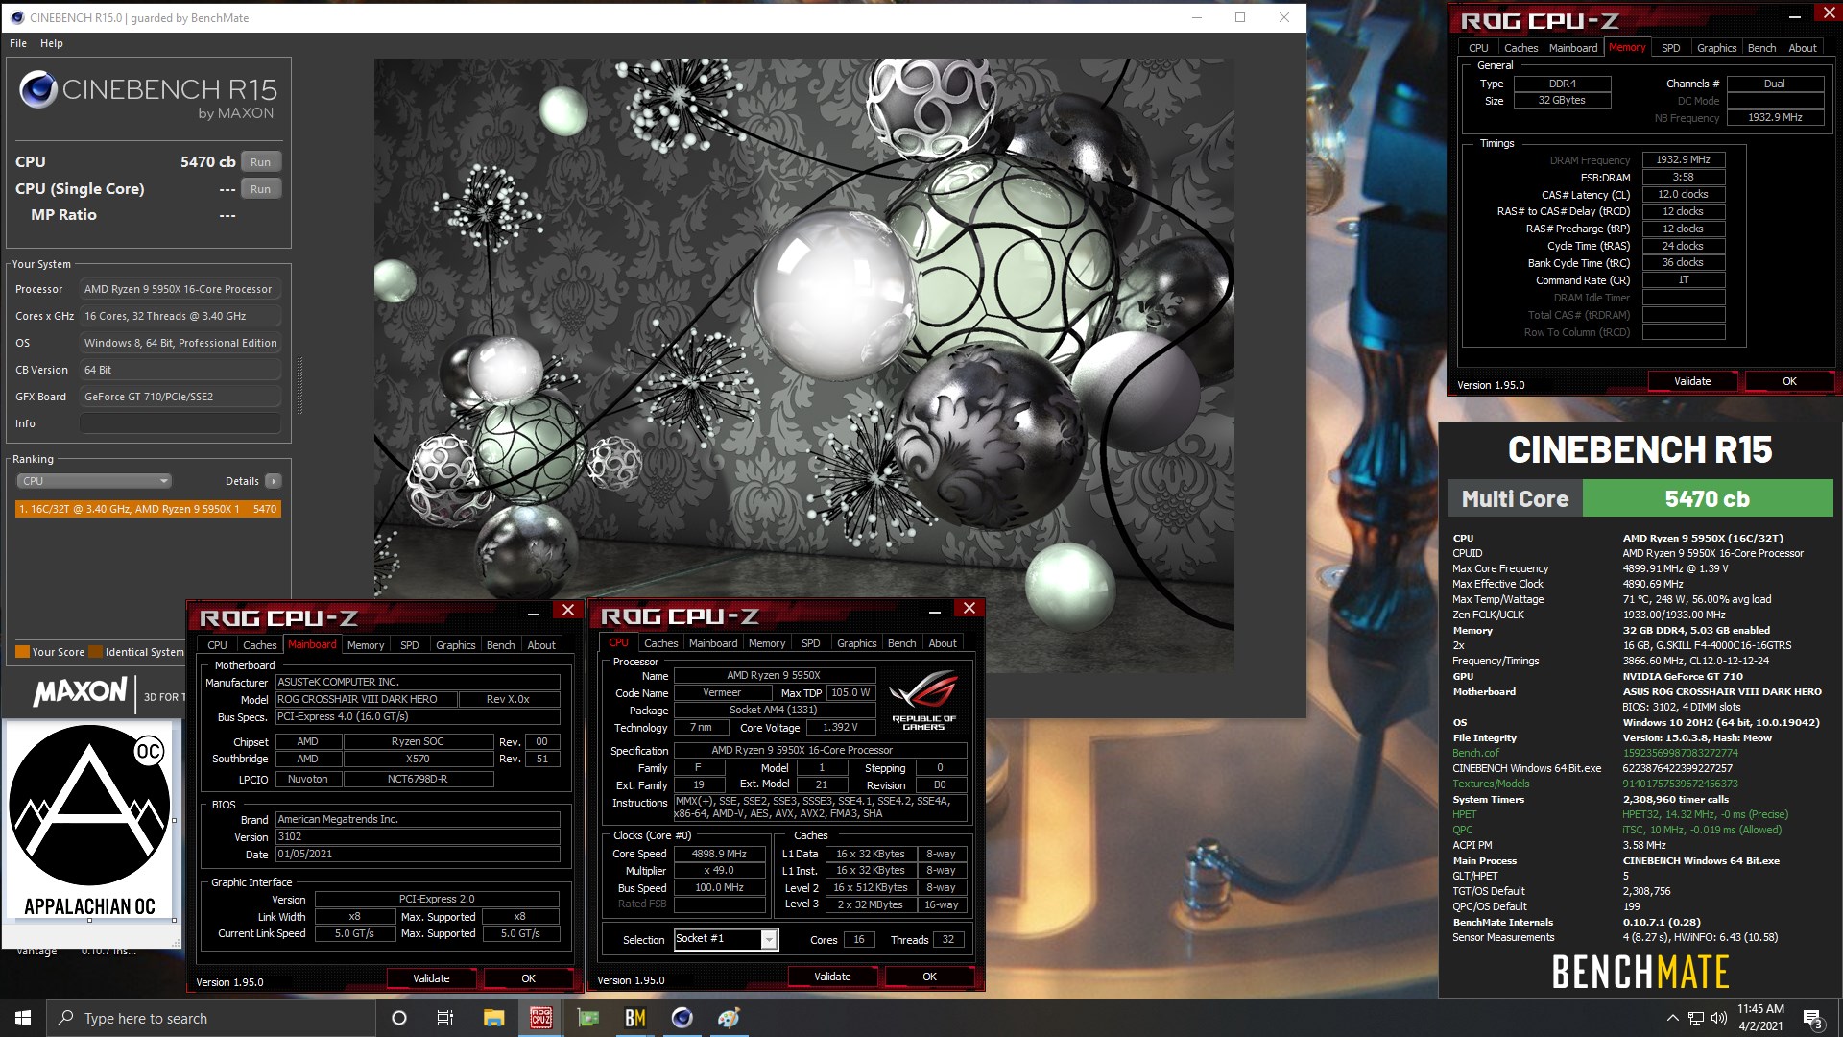Show hidden system tray icons
The width and height of the screenshot is (1843, 1037).
click(1672, 1018)
